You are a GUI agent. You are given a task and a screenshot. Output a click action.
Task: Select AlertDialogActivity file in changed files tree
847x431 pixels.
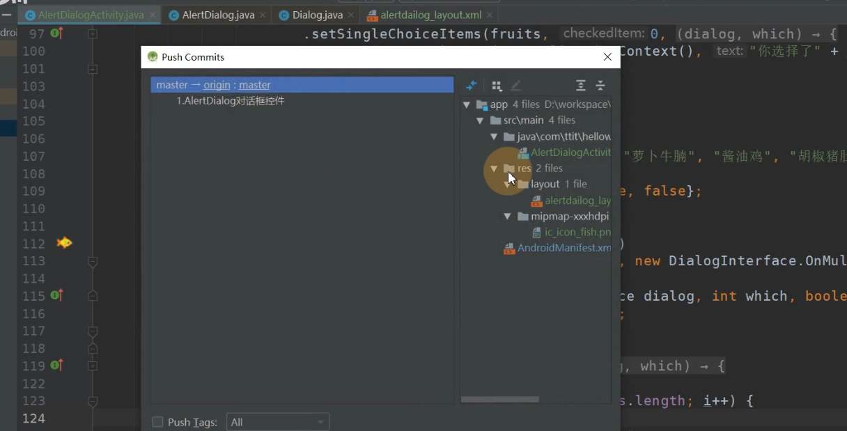(570, 152)
